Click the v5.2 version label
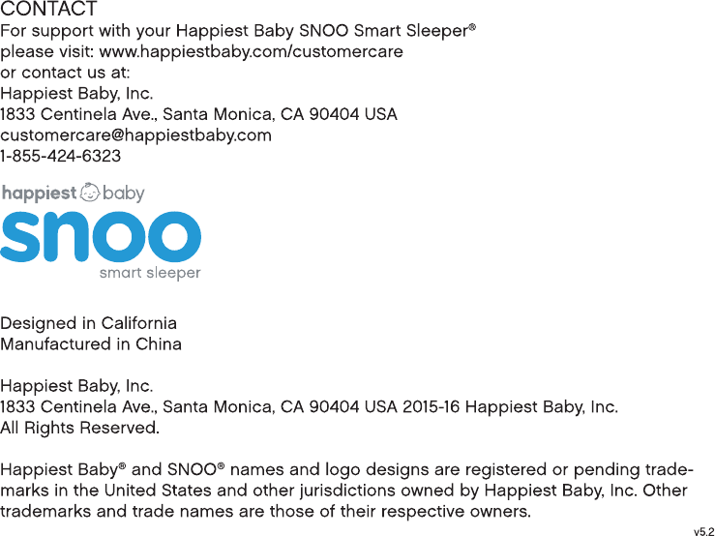Screen dimensions: 715x536 pos(704,531)
